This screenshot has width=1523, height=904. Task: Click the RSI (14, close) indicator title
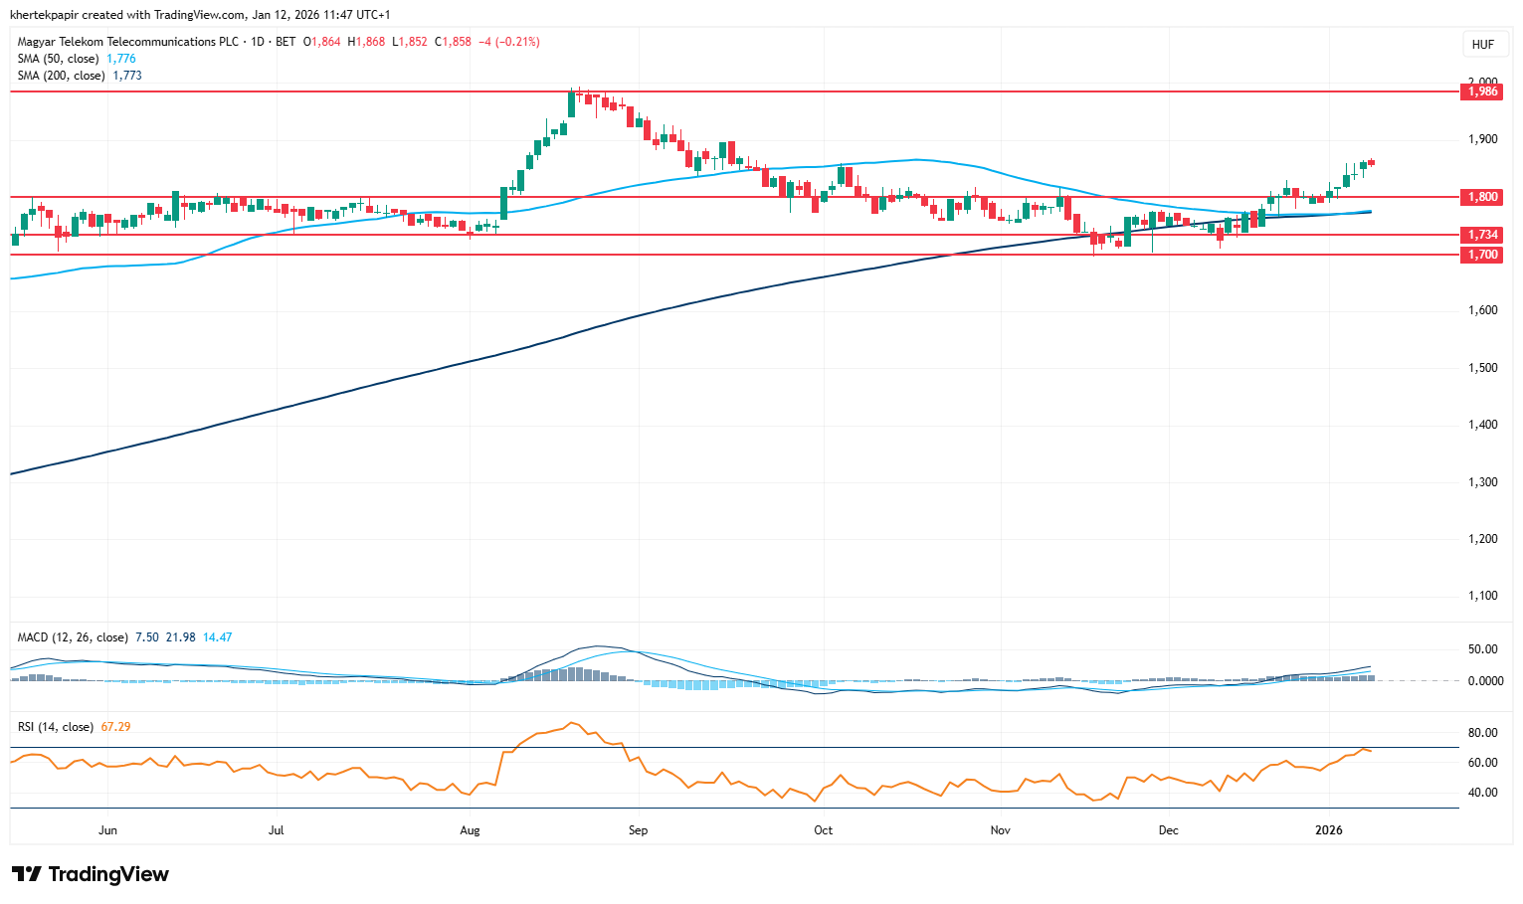pyautogui.click(x=56, y=727)
